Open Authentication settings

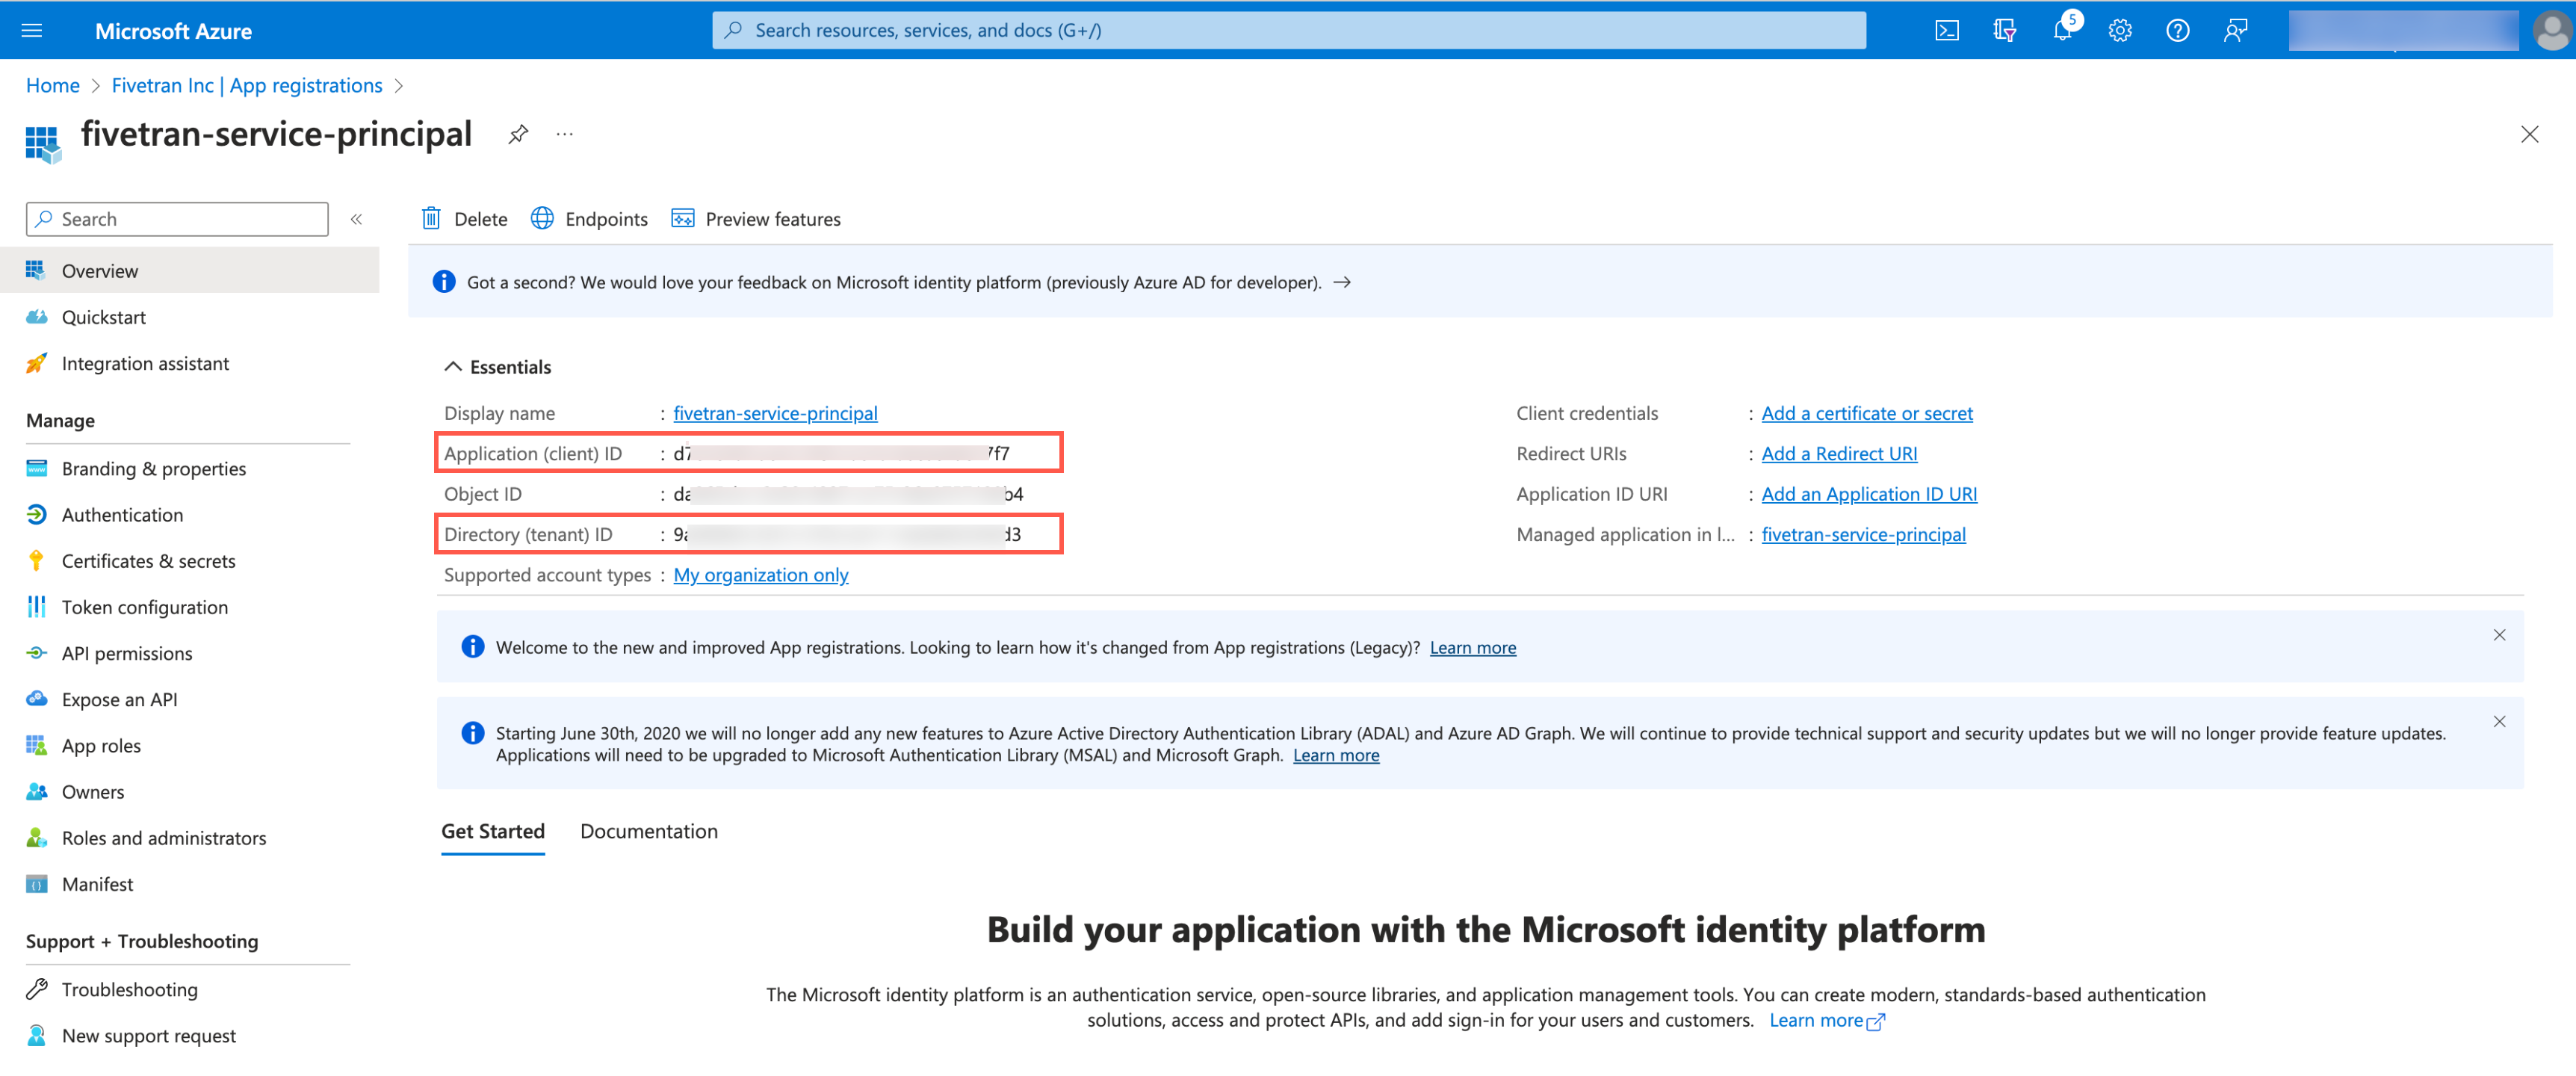point(190,515)
